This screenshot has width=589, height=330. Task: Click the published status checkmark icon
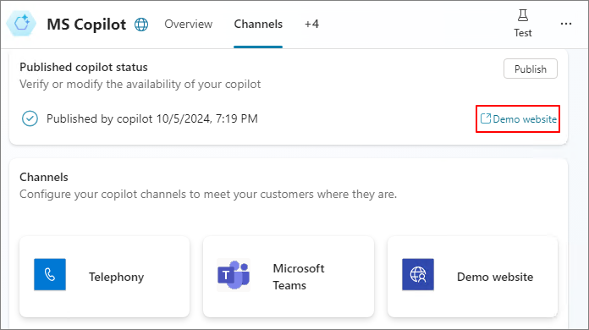[x=30, y=118]
